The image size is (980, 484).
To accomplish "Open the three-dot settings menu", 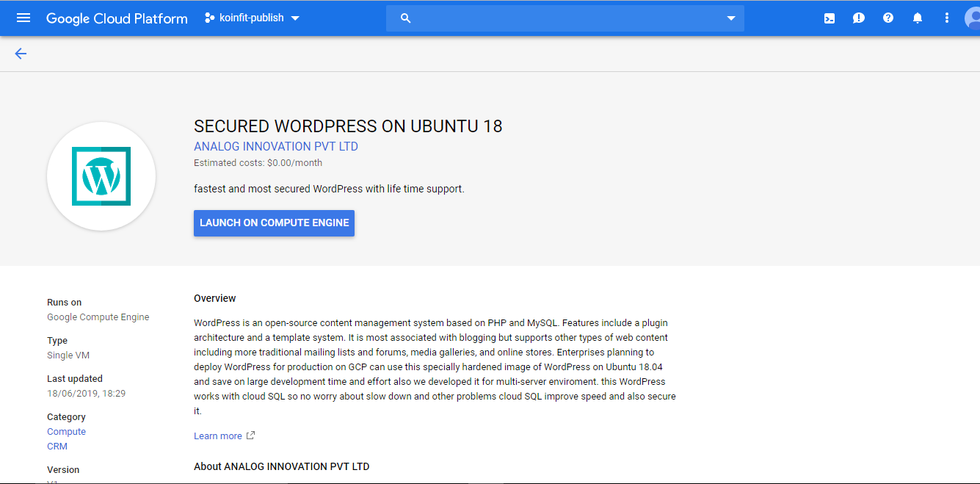I will click(x=947, y=18).
